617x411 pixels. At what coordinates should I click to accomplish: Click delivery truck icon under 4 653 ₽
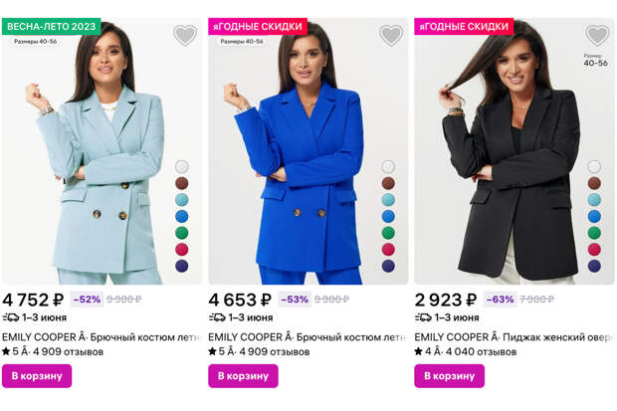point(217,317)
